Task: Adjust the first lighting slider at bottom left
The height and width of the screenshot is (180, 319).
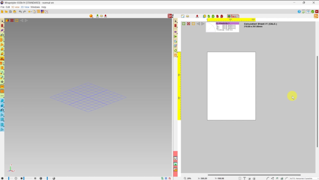Action: click(10, 178)
